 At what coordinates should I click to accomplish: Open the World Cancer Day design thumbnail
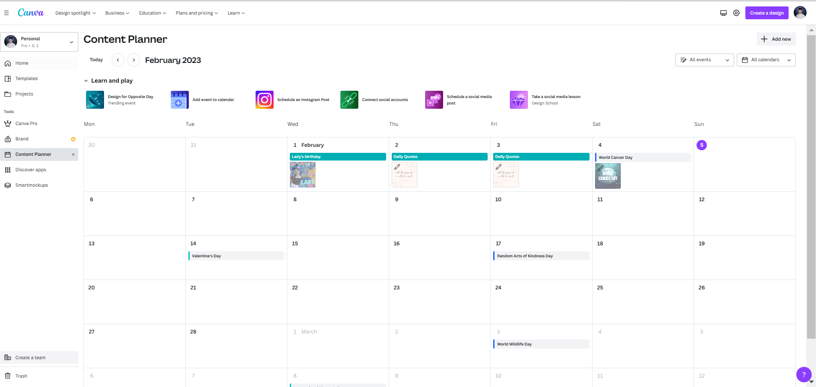tap(608, 176)
